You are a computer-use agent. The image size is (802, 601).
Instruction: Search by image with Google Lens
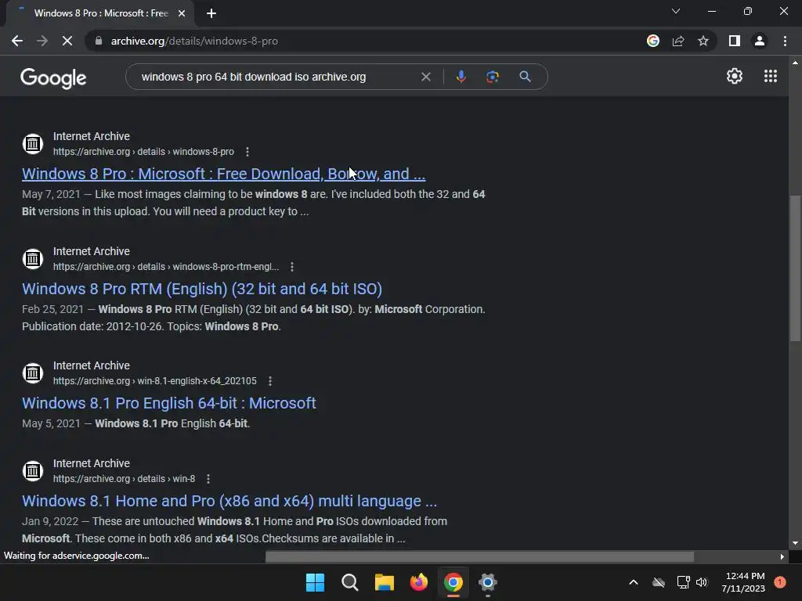(493, 77)
